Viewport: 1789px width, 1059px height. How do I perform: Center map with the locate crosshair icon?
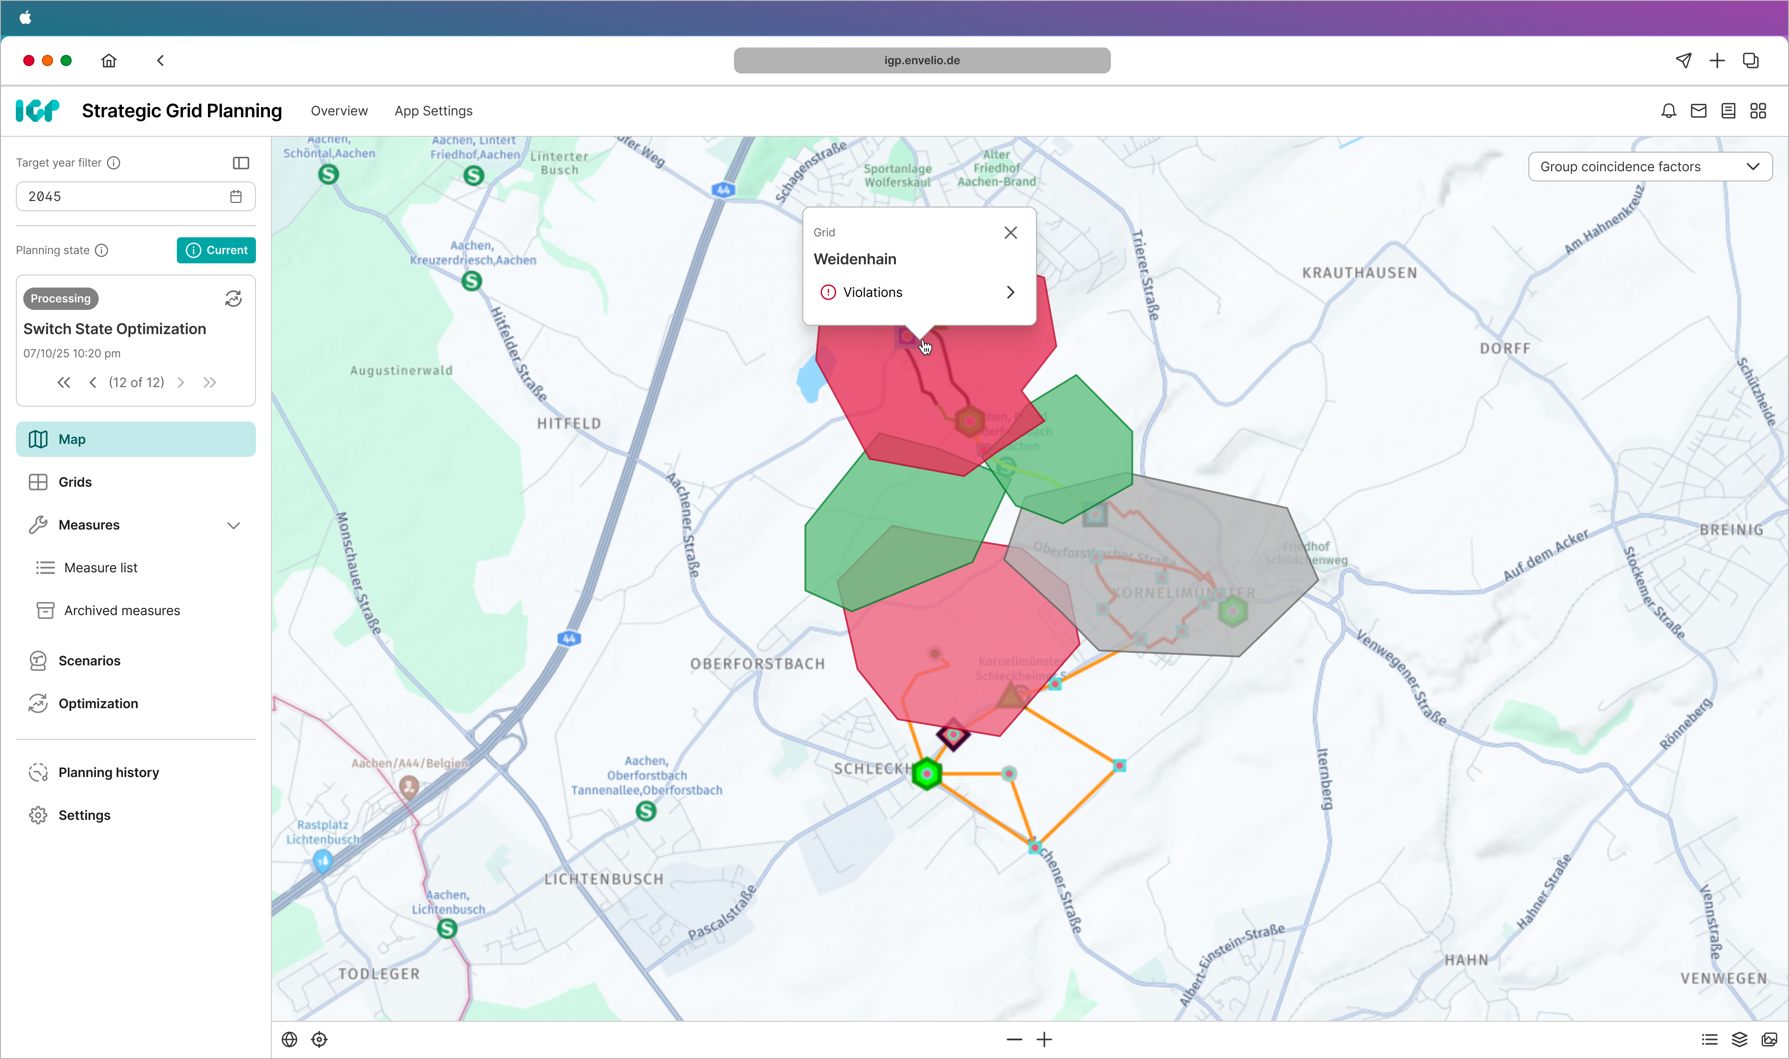pos(319,1039)
